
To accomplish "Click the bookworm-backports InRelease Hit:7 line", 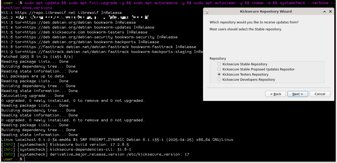I will point(80,42).
